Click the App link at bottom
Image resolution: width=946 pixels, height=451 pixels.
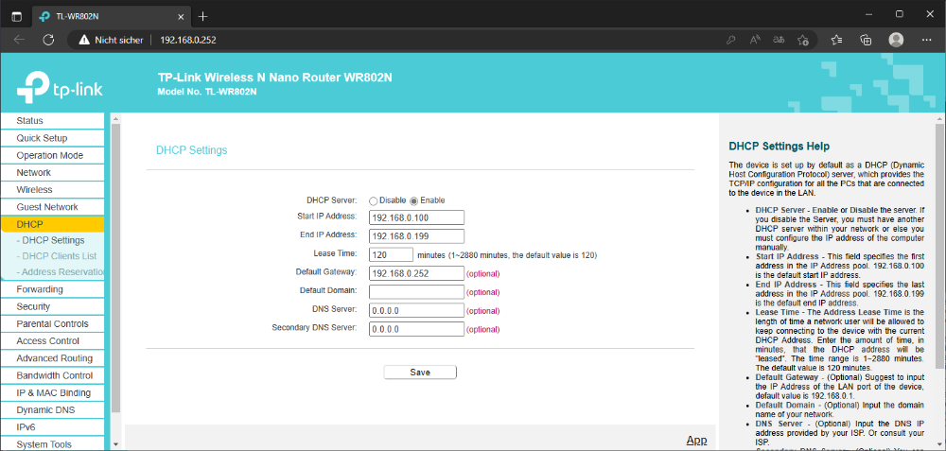(x=696, y=441)
